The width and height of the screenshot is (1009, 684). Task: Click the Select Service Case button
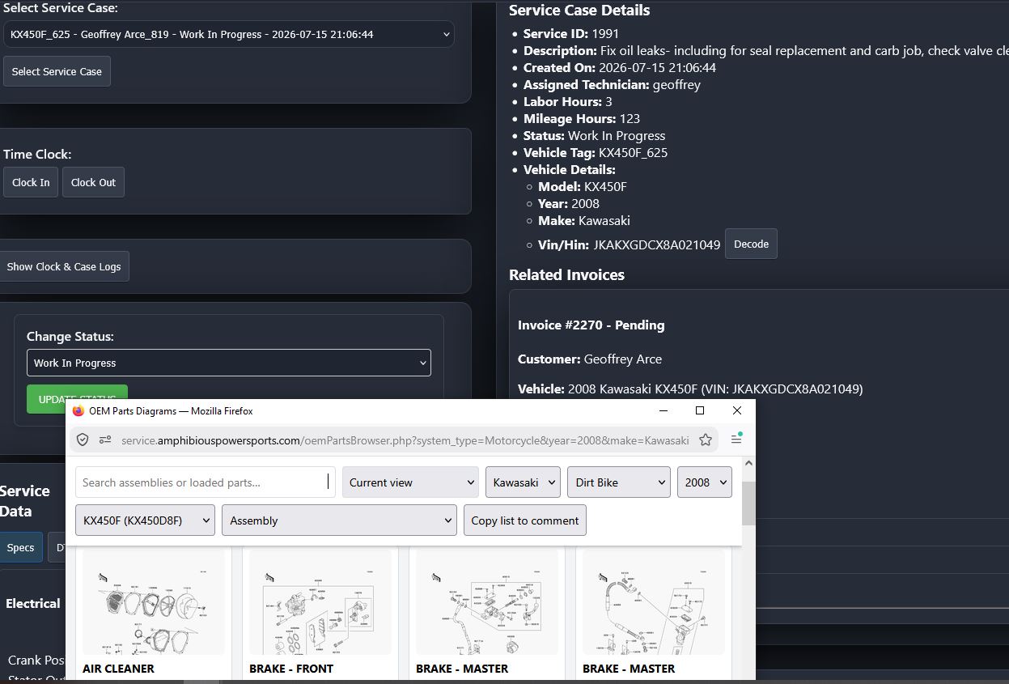(57, 71)
